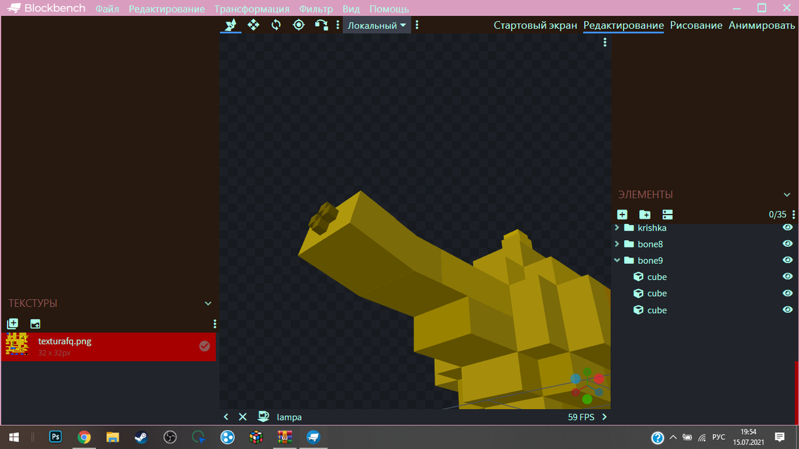Select the Rotate tool

[276, 25]
